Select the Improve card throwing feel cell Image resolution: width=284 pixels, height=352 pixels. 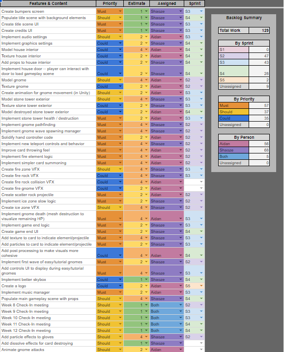tap(48, 150)
